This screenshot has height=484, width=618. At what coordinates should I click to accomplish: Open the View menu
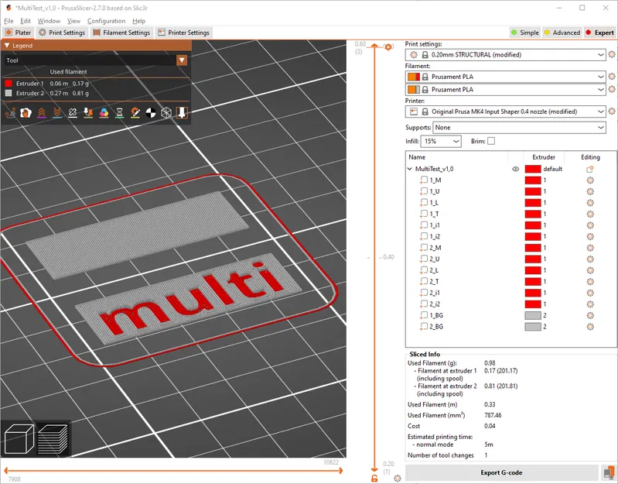pyautogui.click(x=73, y=21)
